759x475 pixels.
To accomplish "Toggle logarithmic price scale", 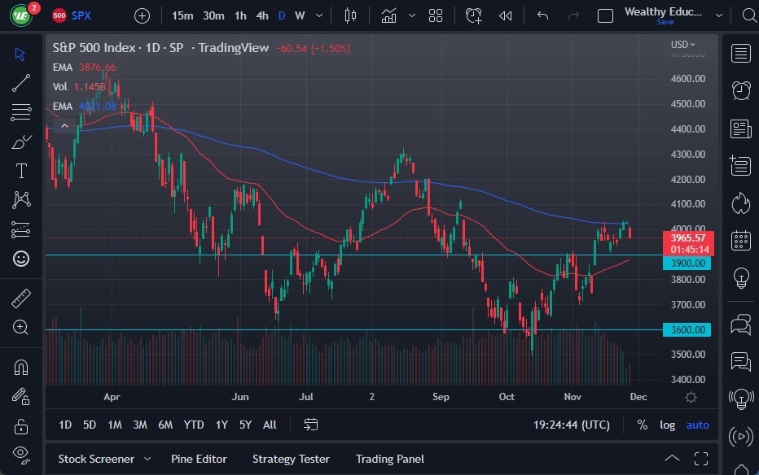I will (668, 425).
